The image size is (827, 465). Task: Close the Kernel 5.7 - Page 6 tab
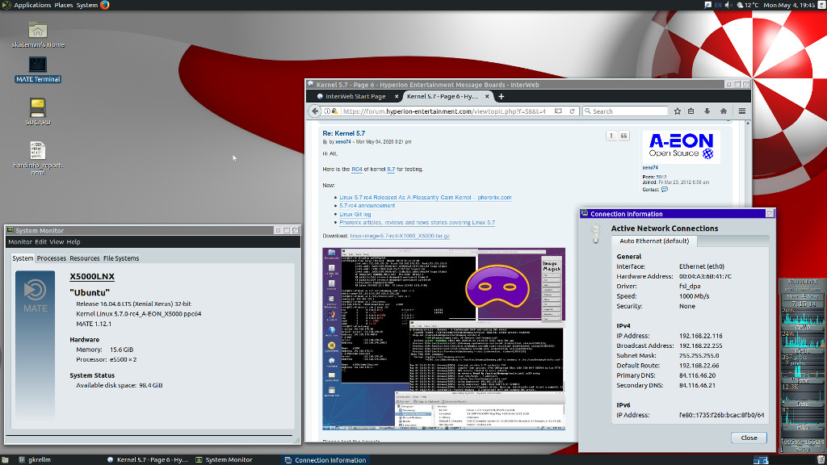click(x=487, y=97)
